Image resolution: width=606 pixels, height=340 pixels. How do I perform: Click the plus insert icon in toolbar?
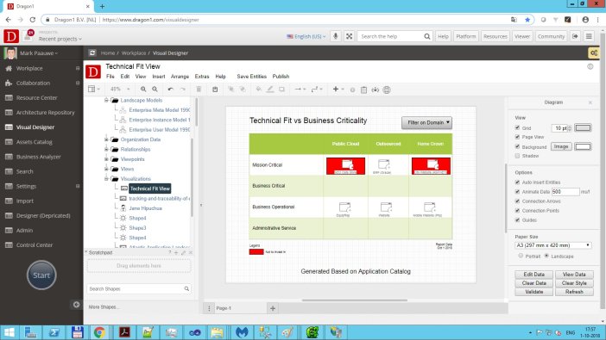pos(336,90)
